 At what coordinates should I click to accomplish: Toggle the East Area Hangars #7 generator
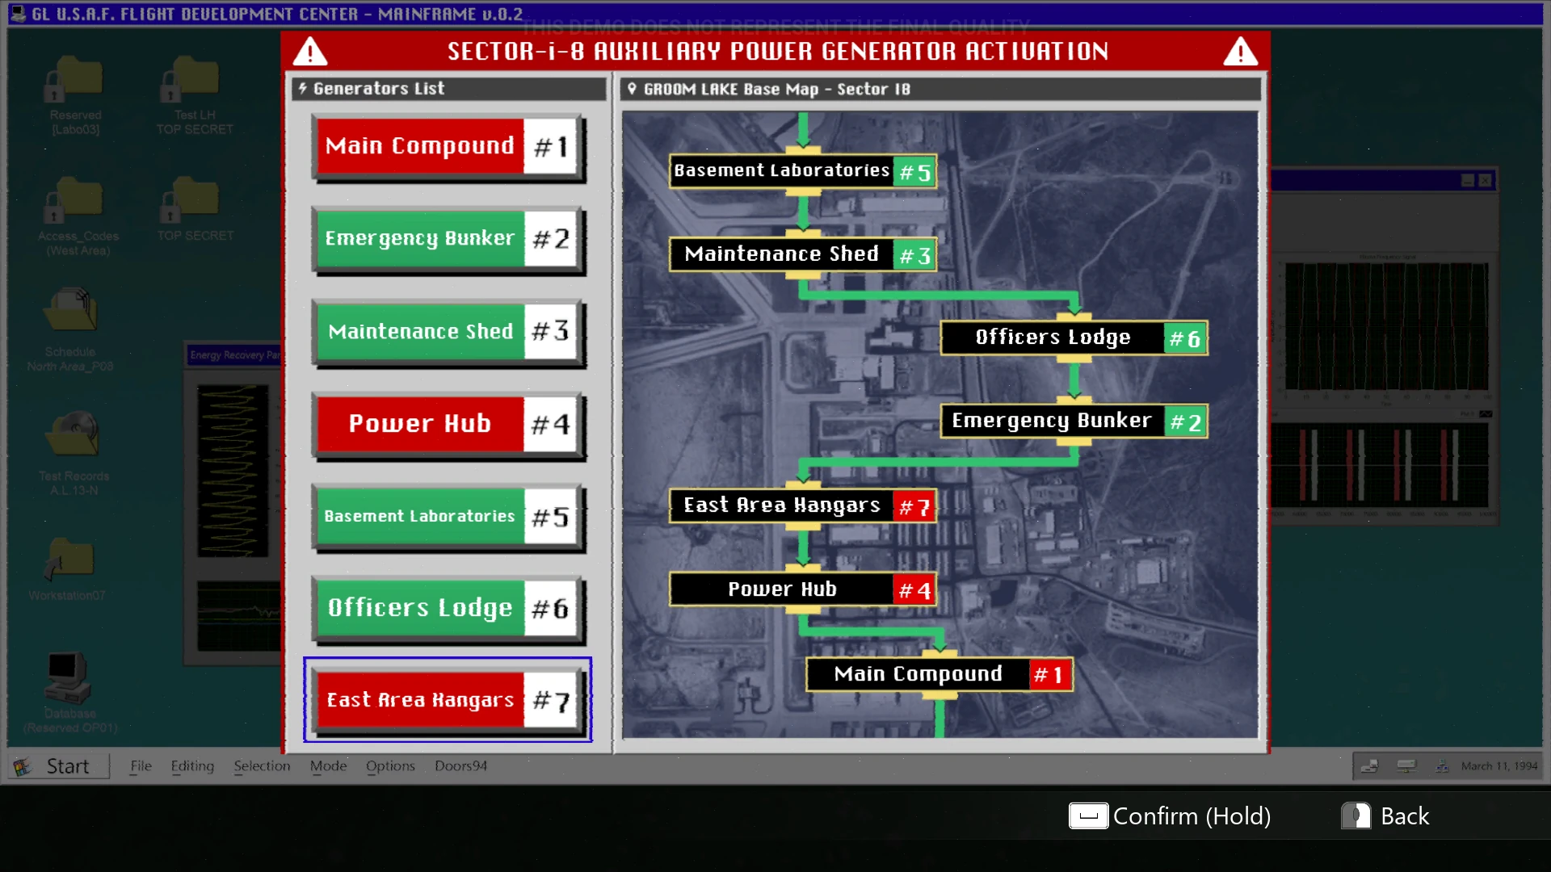[x=447, y=700]
